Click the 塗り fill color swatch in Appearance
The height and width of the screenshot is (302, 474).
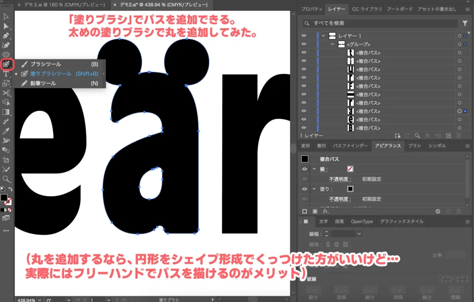[350, 189]
